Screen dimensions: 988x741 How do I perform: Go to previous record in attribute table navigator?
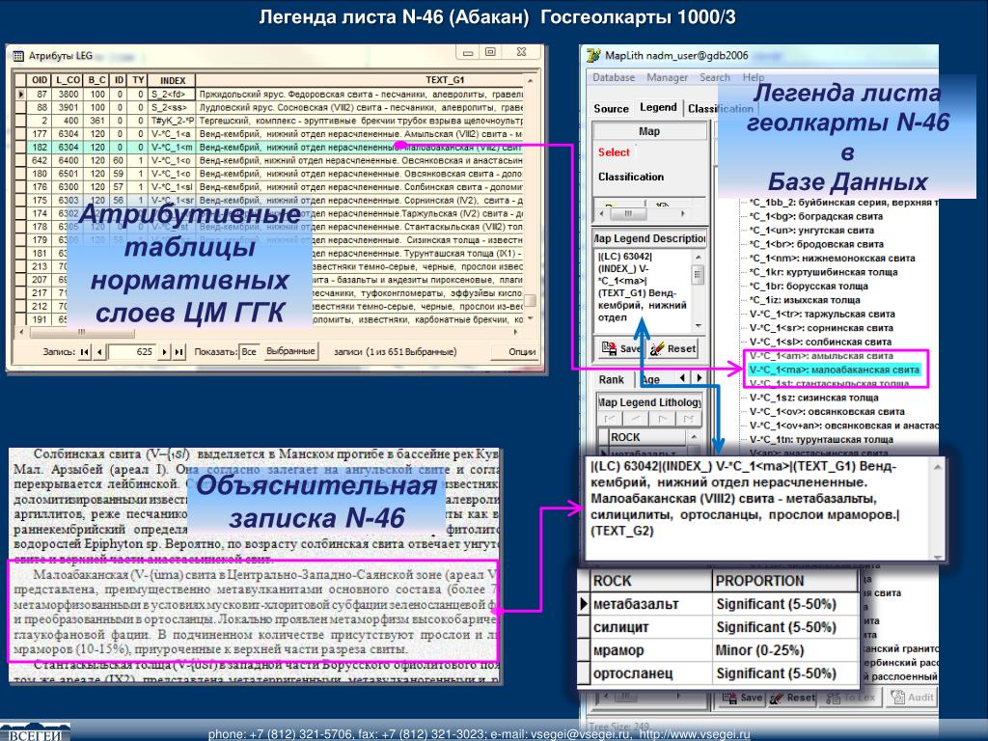(x=99, y=351)
